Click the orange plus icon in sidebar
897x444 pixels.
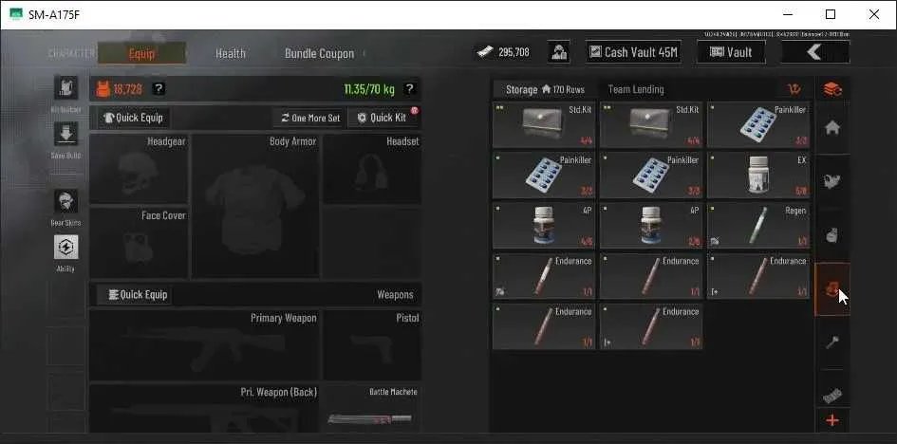(x=832, y=421)
